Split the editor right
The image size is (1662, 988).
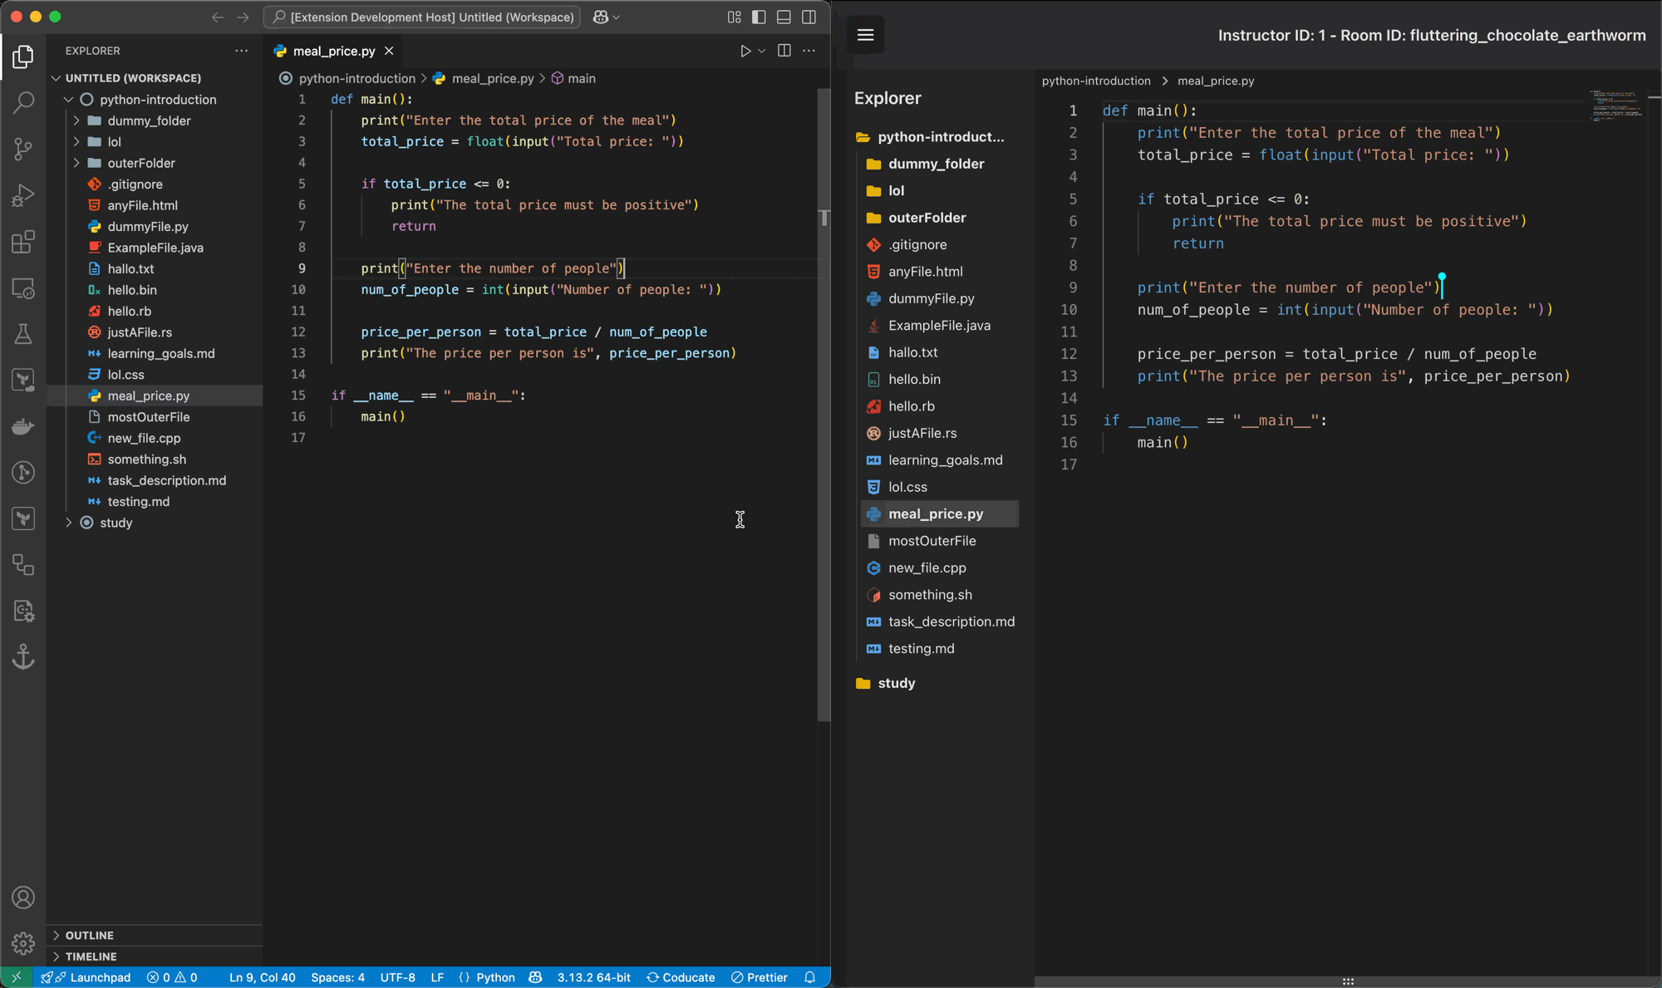(784, 51)
